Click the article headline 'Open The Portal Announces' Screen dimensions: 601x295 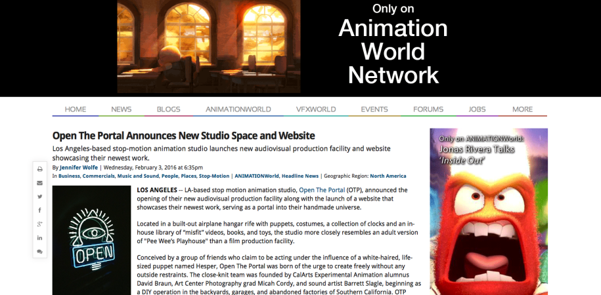coord(184,136)
